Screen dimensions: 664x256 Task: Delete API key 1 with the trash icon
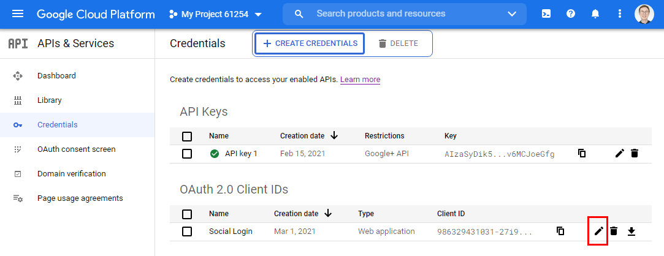[635, 154]
